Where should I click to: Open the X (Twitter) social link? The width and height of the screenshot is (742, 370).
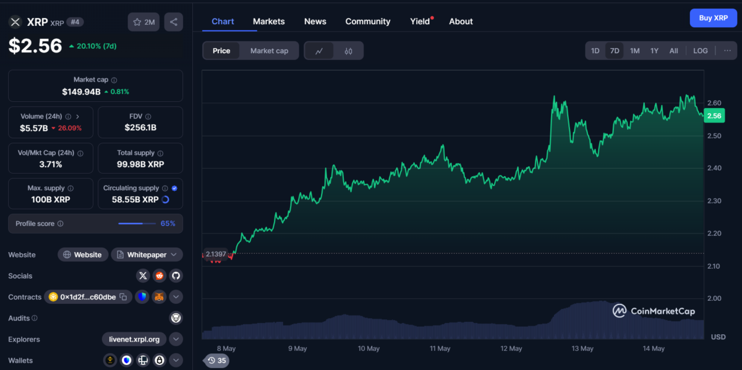click(x=143, y=276)
